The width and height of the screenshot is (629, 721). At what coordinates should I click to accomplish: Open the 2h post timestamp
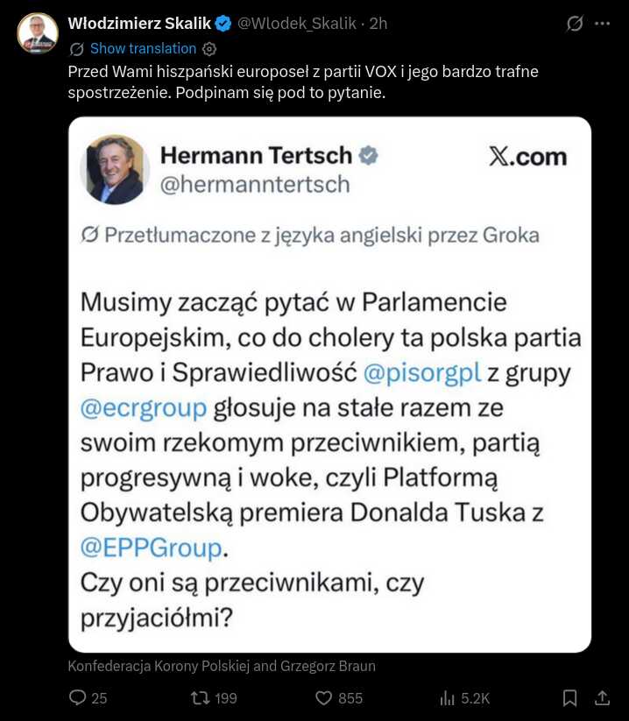pyautogui.click(x=378, y=23)
